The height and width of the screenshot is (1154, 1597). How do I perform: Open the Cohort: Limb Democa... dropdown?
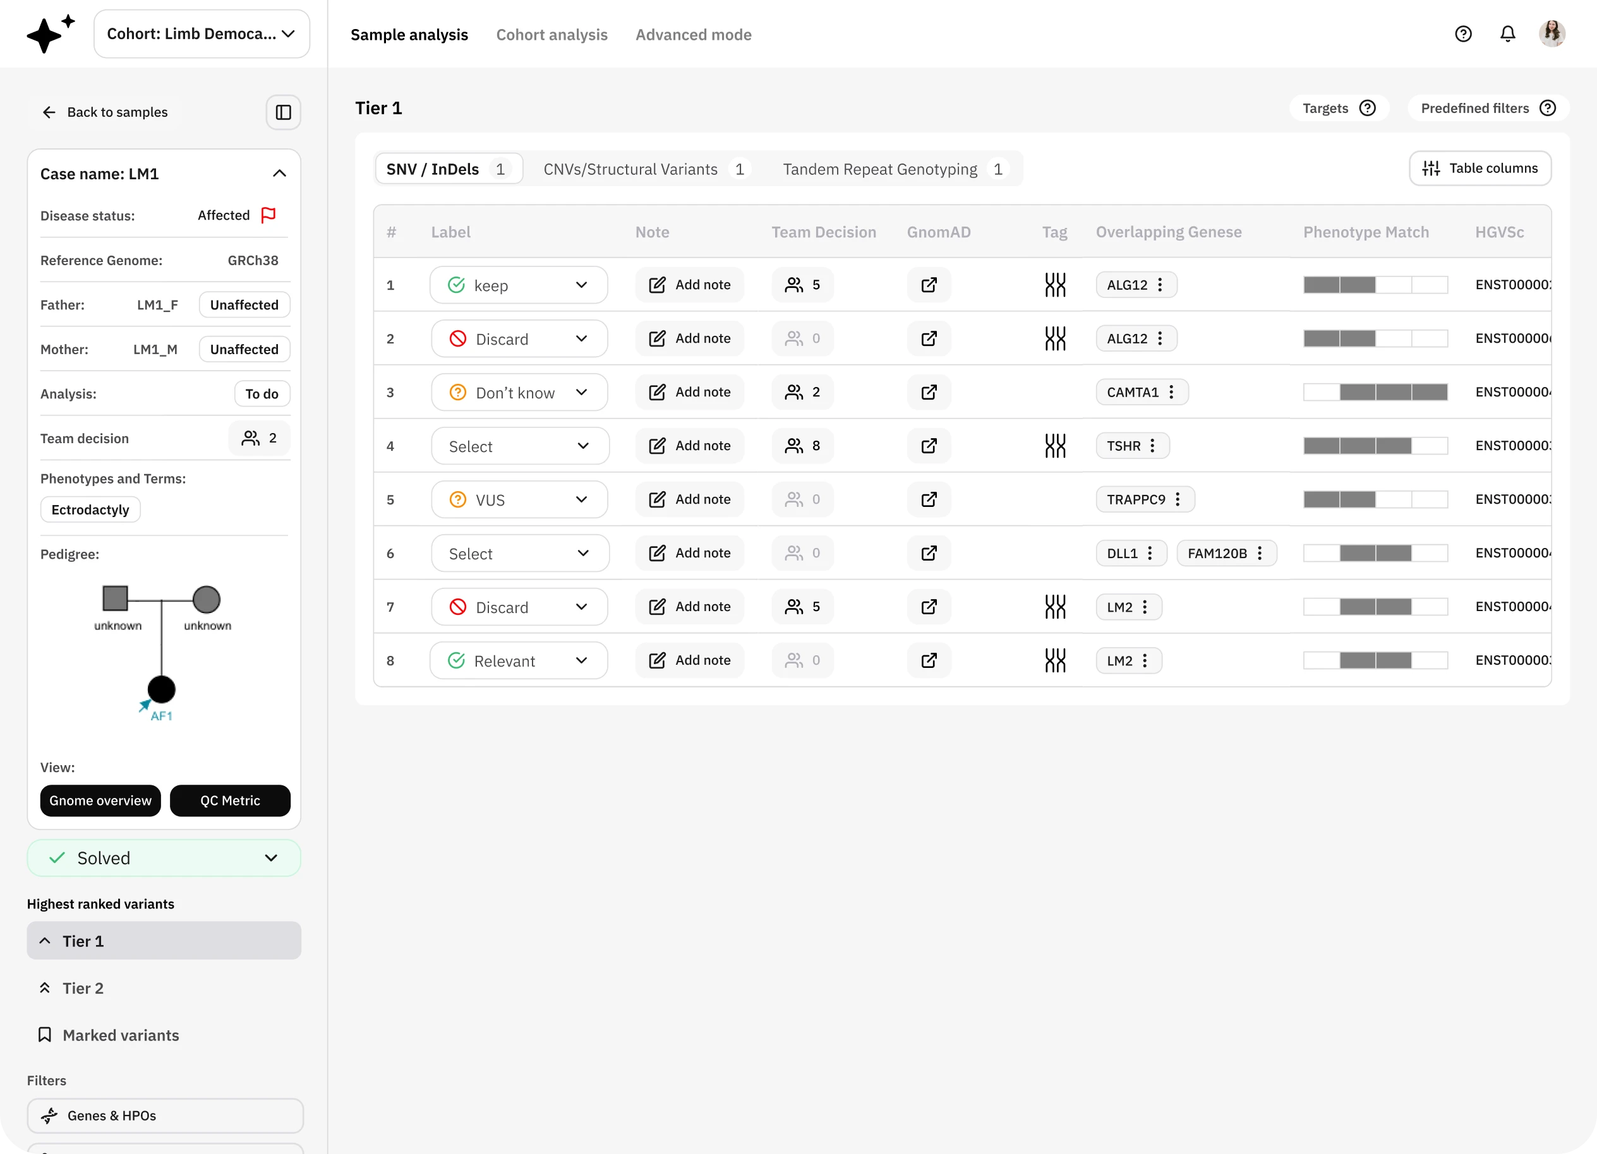[x=202, y=34]
